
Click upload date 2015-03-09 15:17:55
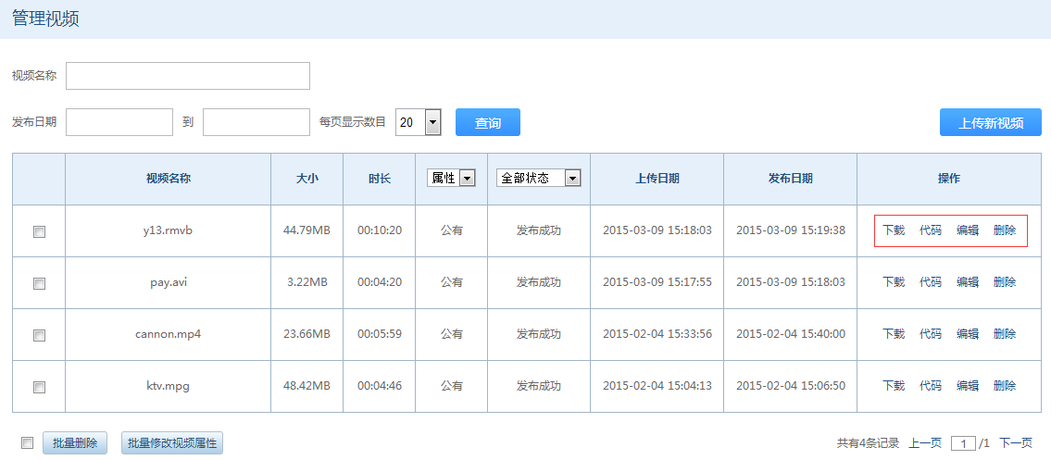tap(657, 282)
